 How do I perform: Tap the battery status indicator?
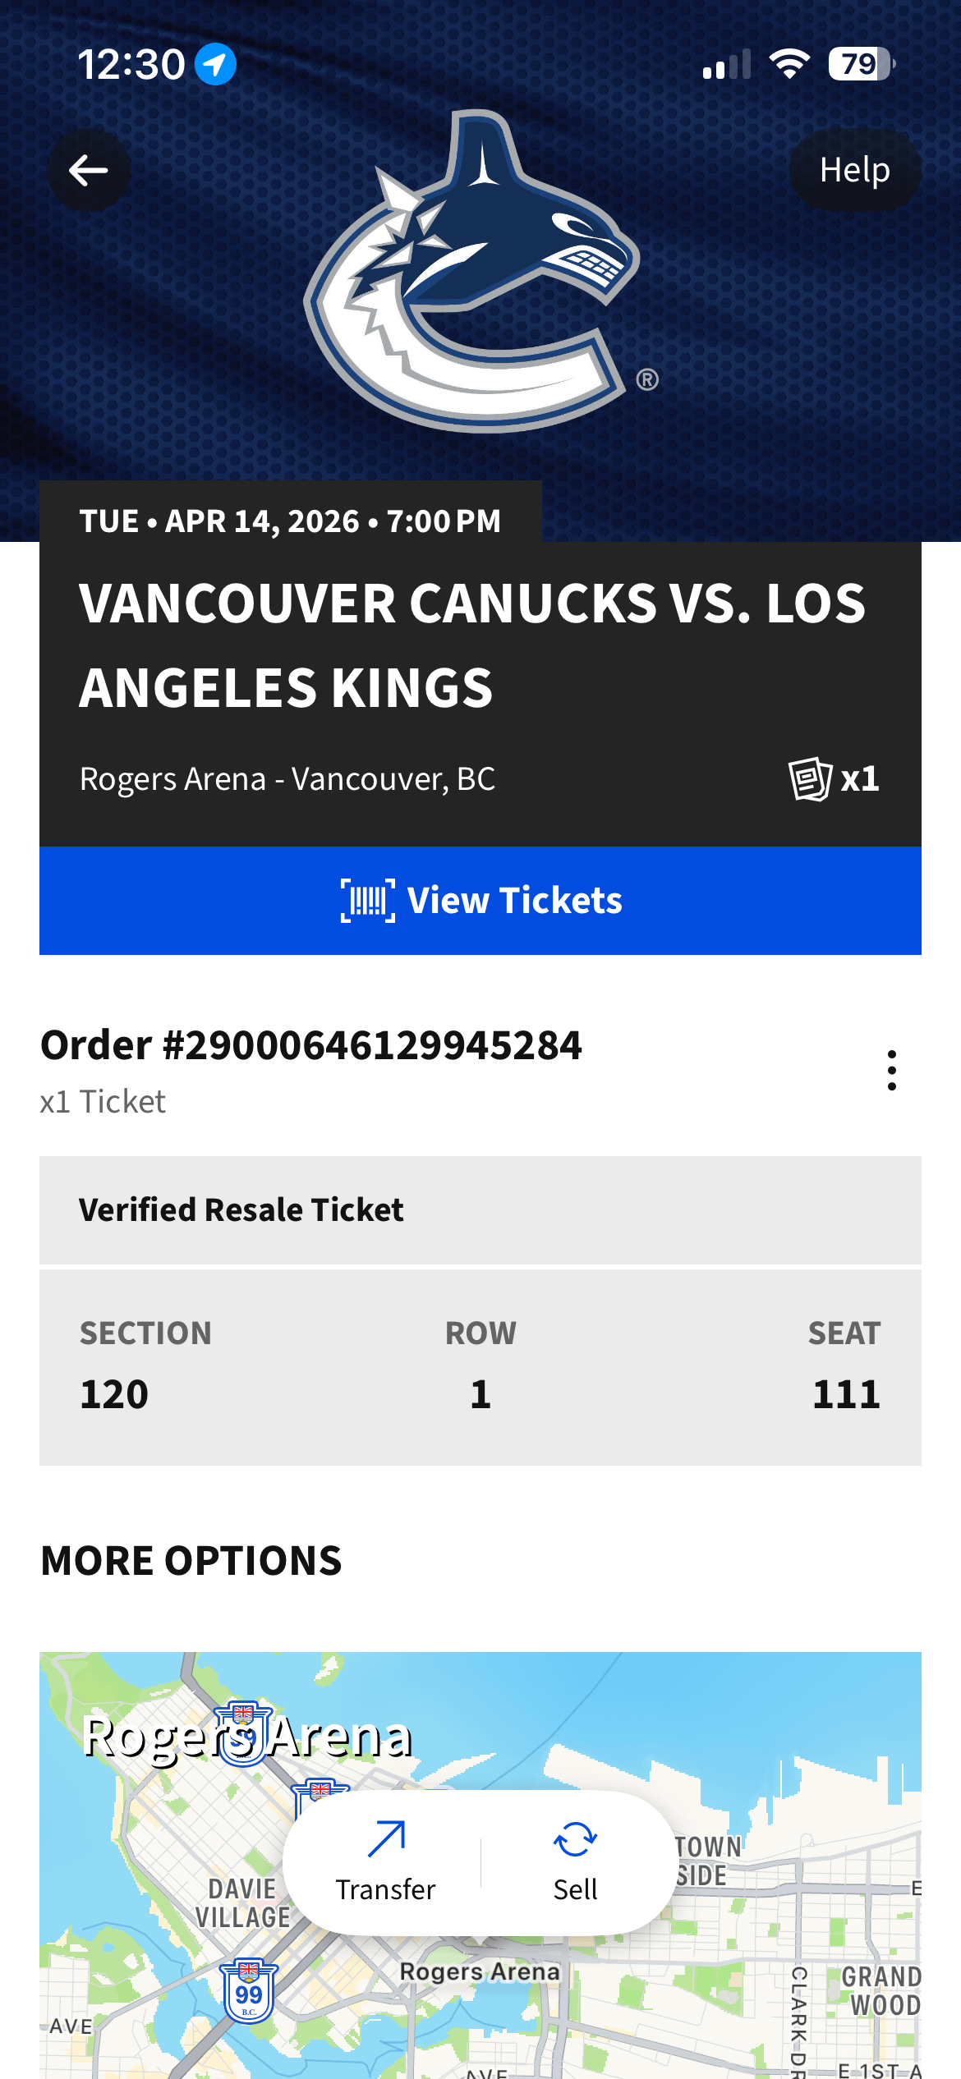(x=860, y=64)
